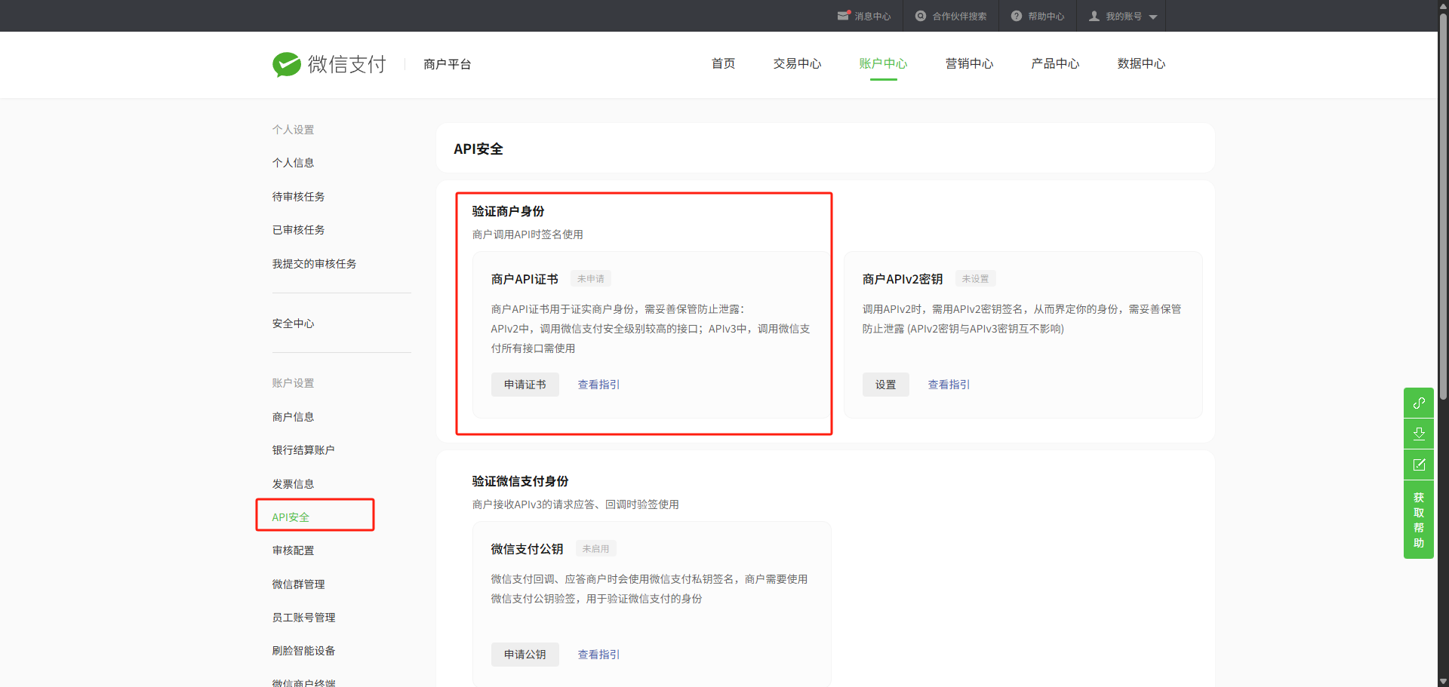Click the page vertical scrollbar down arrow
Image resolution: width=1449 pixels, height=687 pixels.
(x=1443, y=681)
